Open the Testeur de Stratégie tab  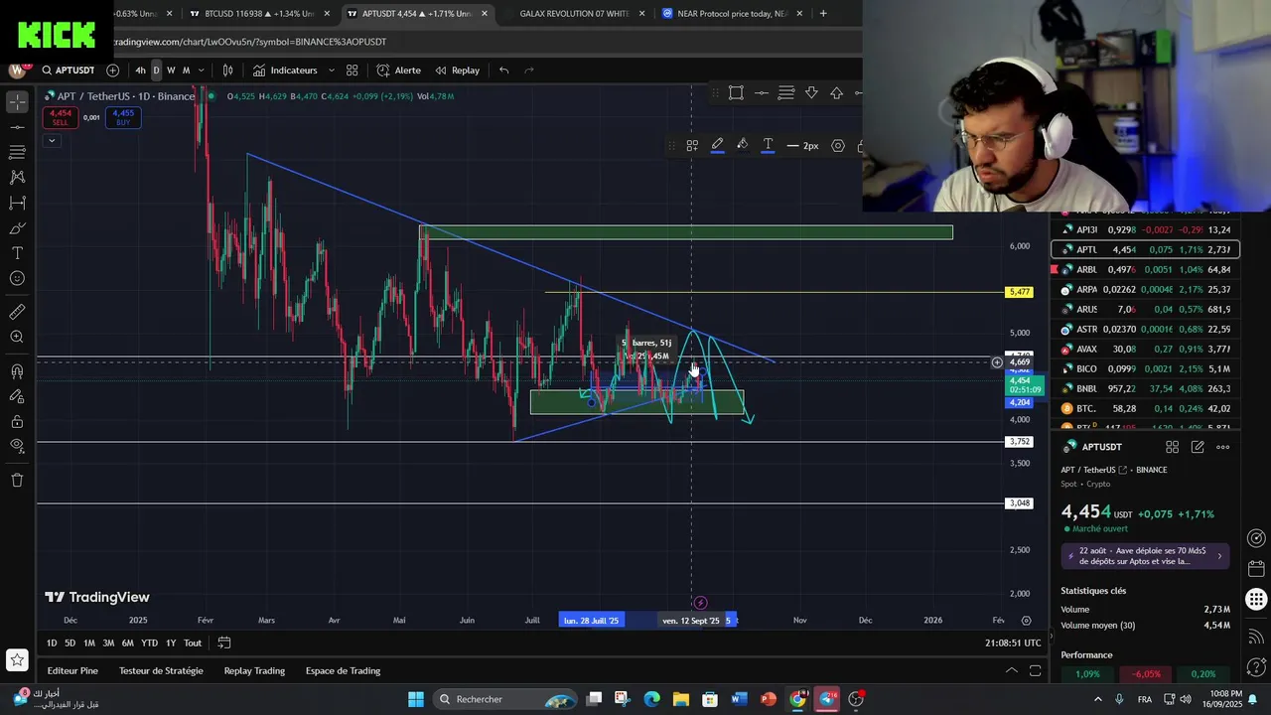pyautogui.click(x=161, y=671)
